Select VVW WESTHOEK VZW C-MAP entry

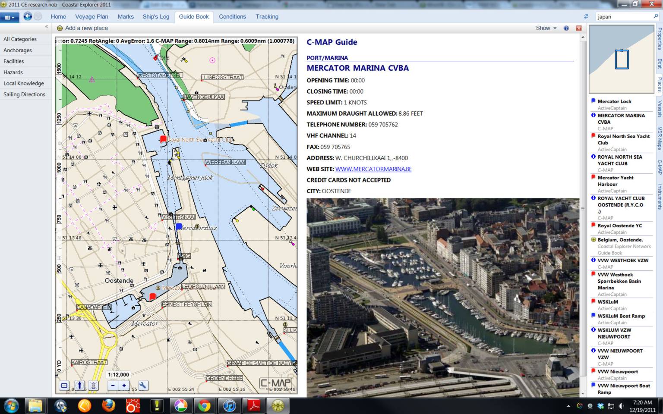[622, 263]
